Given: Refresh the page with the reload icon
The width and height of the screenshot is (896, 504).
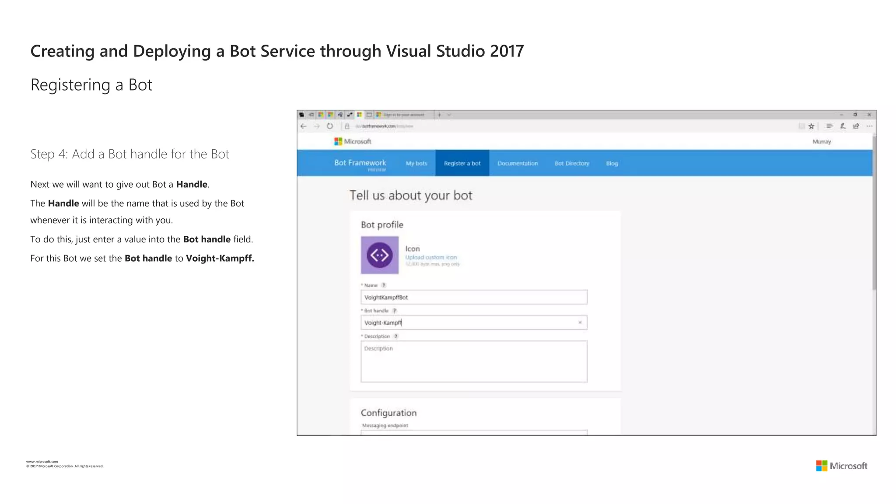Looking at the screenshot, I should (330, 126).
